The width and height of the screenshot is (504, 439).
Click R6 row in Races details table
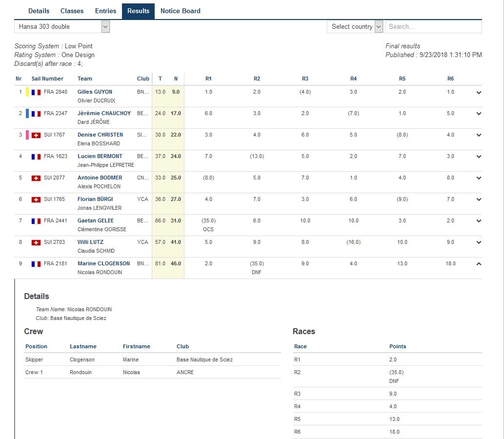click(x=387, y=432)
